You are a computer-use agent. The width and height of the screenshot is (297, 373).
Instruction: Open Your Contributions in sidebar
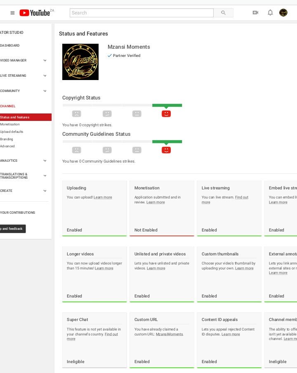click(18, 212)
